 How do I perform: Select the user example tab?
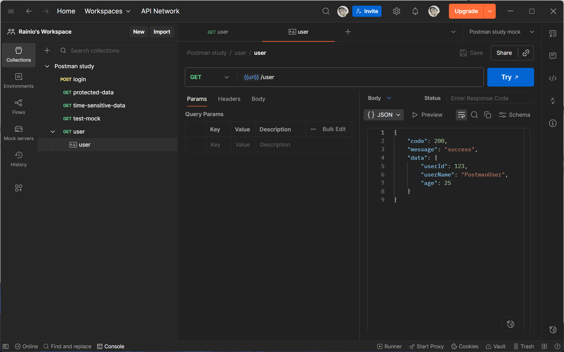tap(298, 32)
